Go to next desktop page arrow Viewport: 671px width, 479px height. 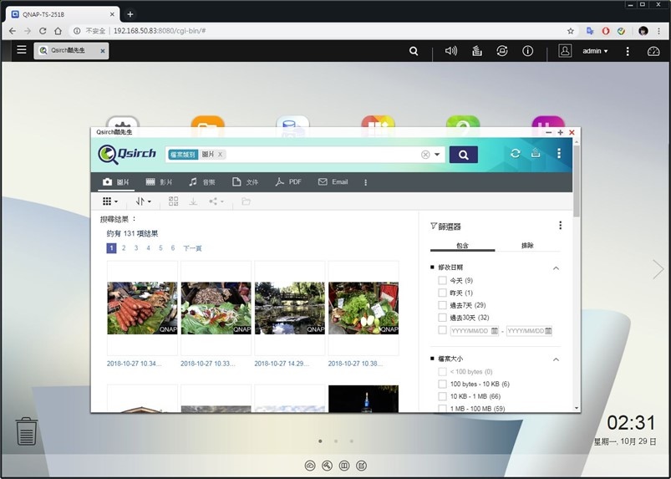[658, 269]
